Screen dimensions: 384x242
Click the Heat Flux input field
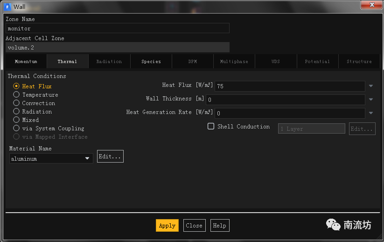coord(289,86)
